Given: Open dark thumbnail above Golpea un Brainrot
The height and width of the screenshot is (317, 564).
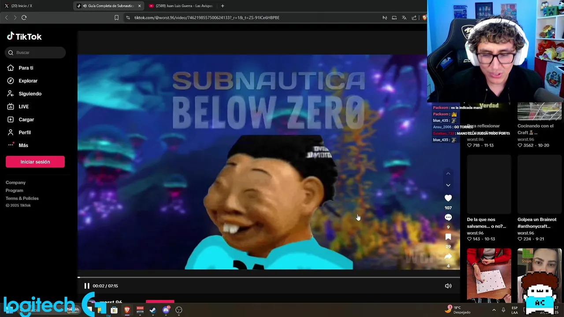Looking at the screenshot, I should (x=539, y=184).
